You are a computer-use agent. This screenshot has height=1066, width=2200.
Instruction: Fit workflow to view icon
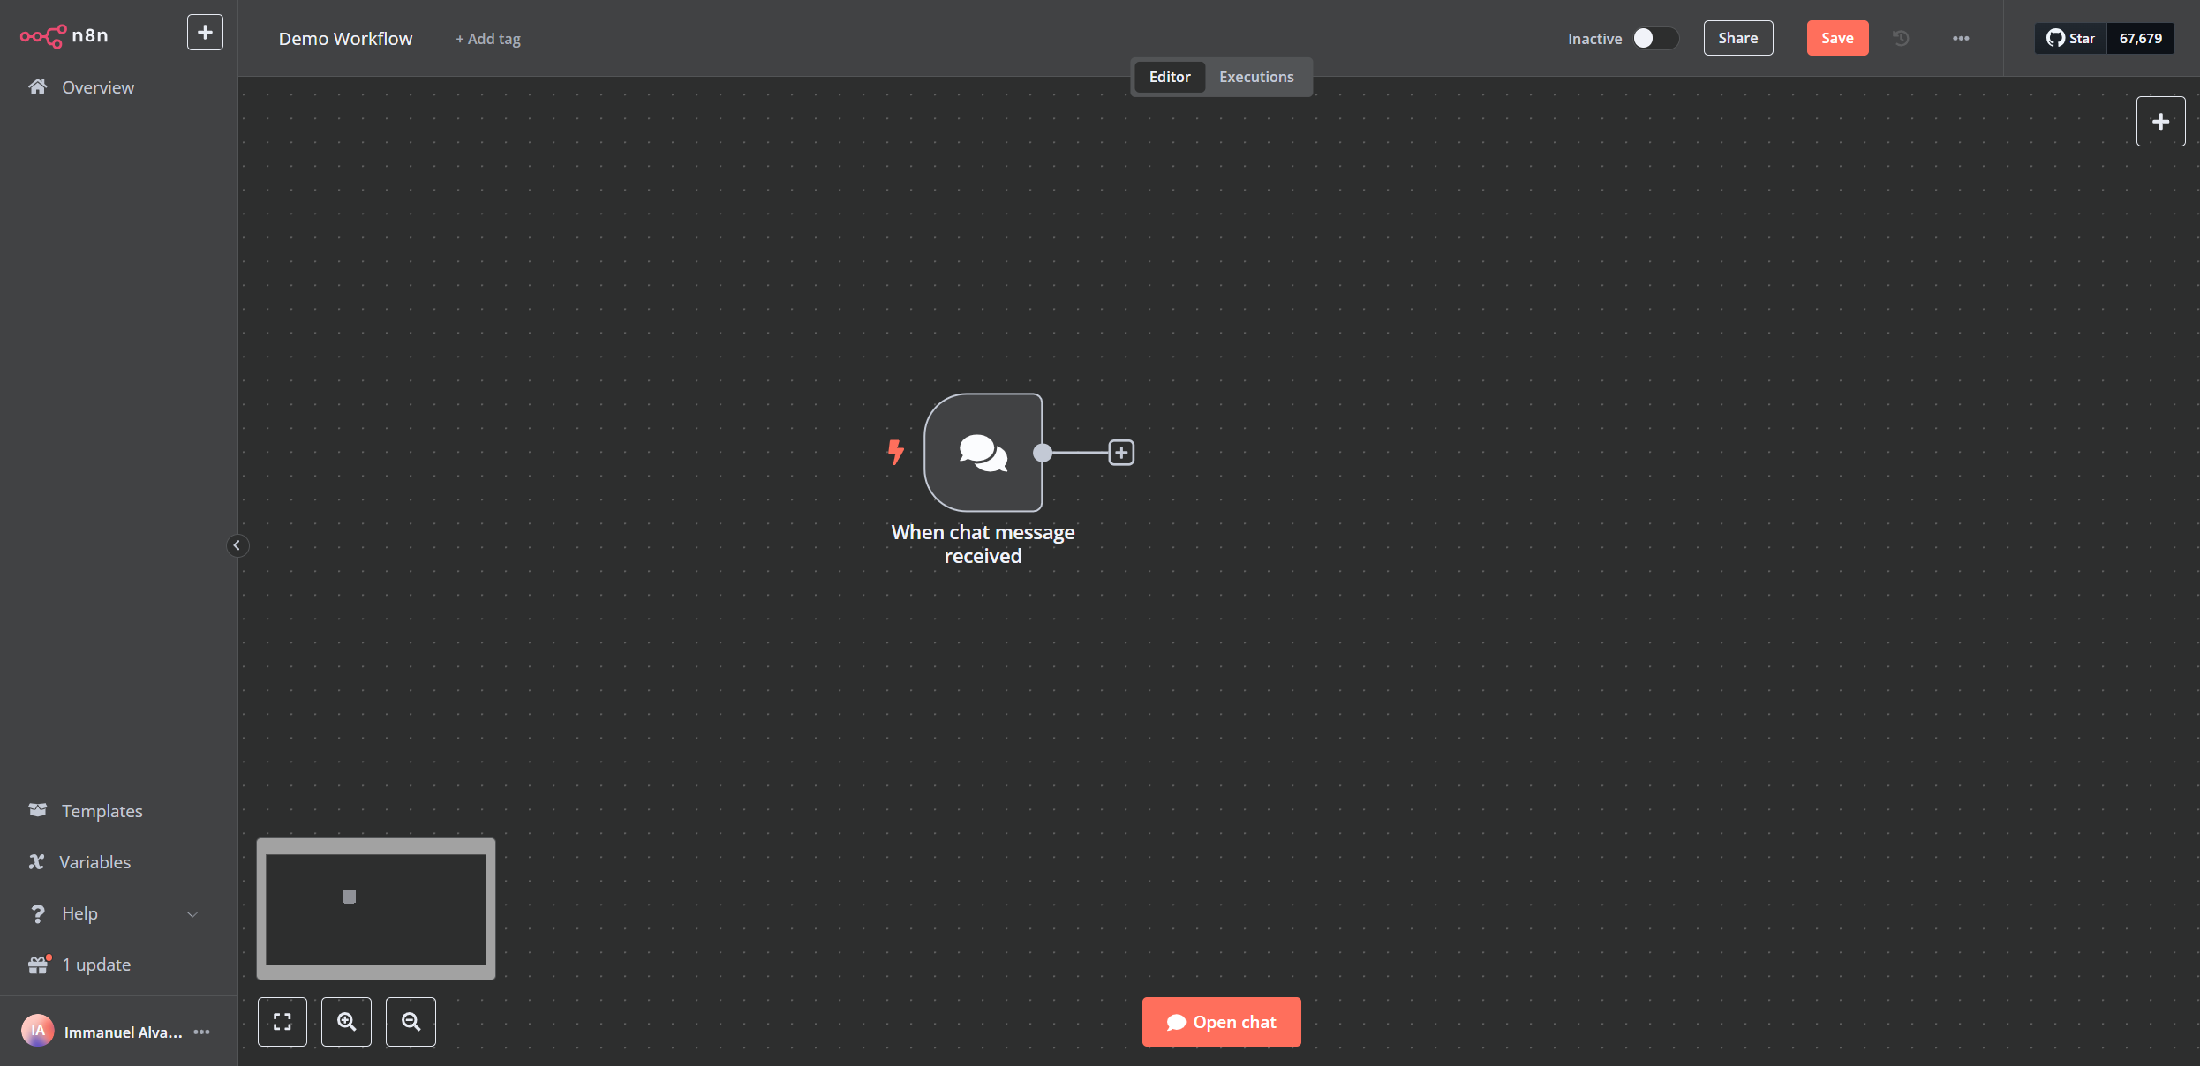tap(283, 1022)
